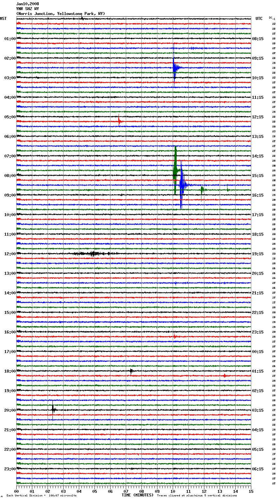Click the black noisy burst on 12:00 trace
This screenshot has height=500, width=277.
(x=95, y=253)
